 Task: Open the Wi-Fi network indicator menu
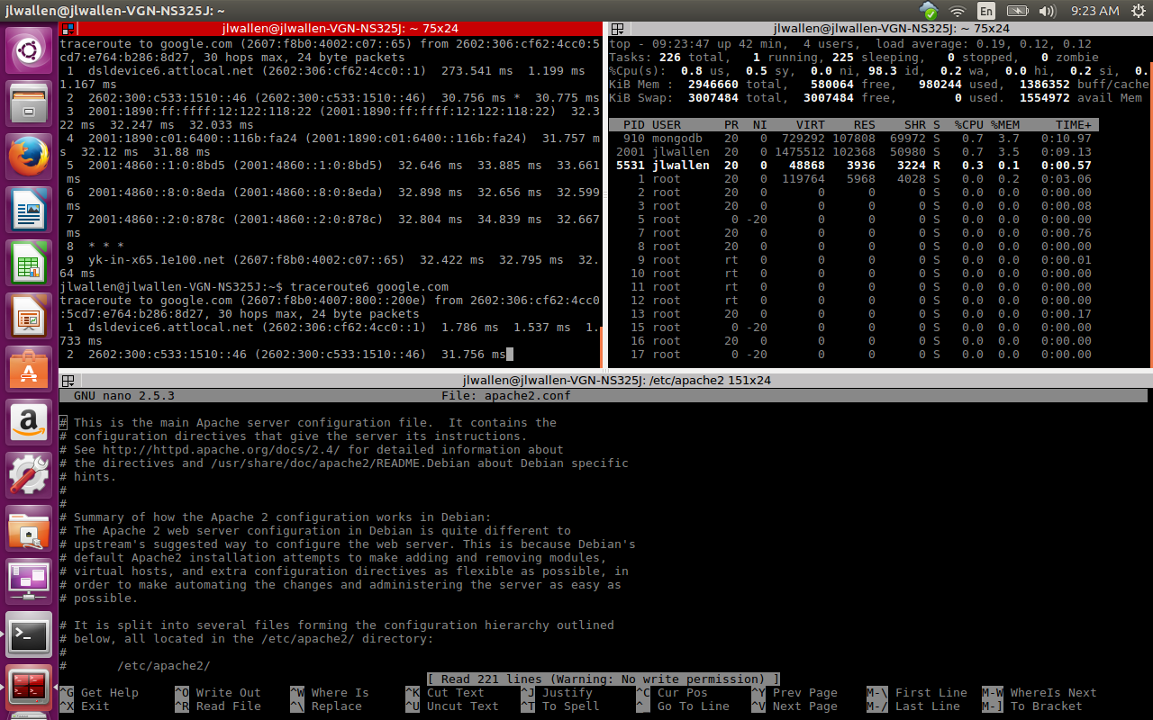958,11
